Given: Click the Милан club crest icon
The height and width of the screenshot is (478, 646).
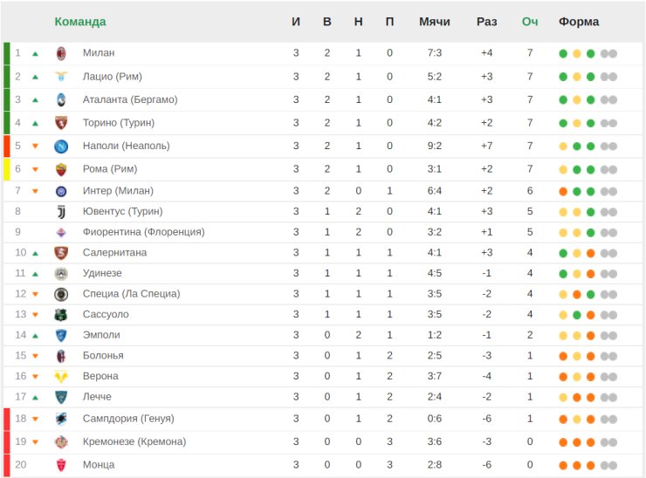Looking at the screenshot, I should click(x=61, y=53).
